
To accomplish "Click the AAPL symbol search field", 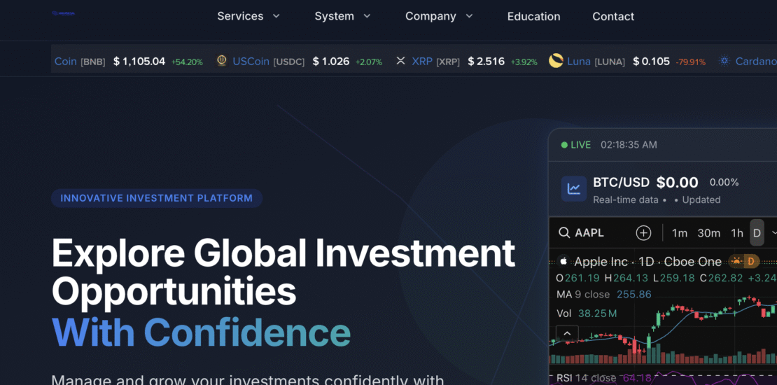I will tap(589, 233).
